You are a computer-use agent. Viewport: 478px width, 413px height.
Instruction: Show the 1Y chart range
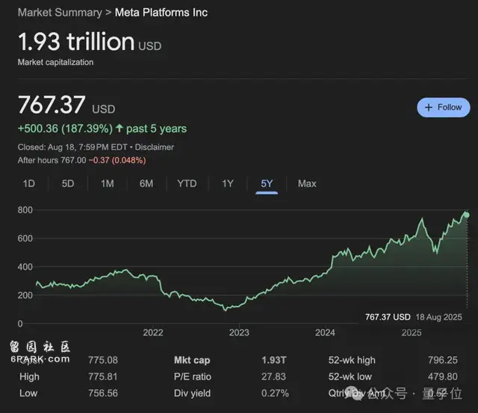228,183
